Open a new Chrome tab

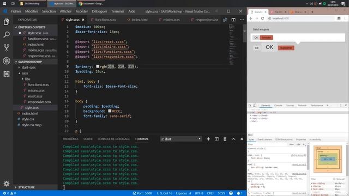point(312,12)
